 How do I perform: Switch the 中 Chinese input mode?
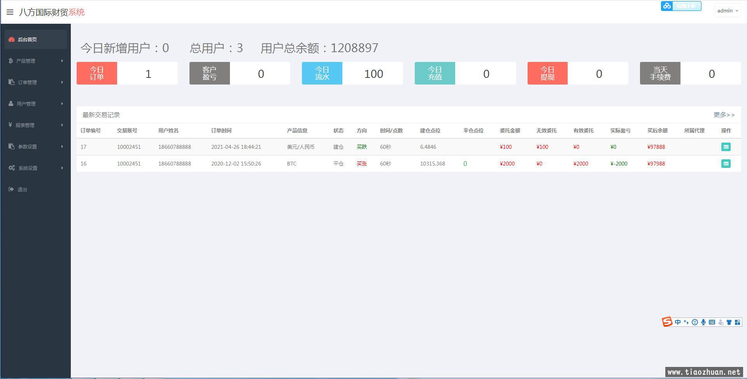tap(678, 322)
